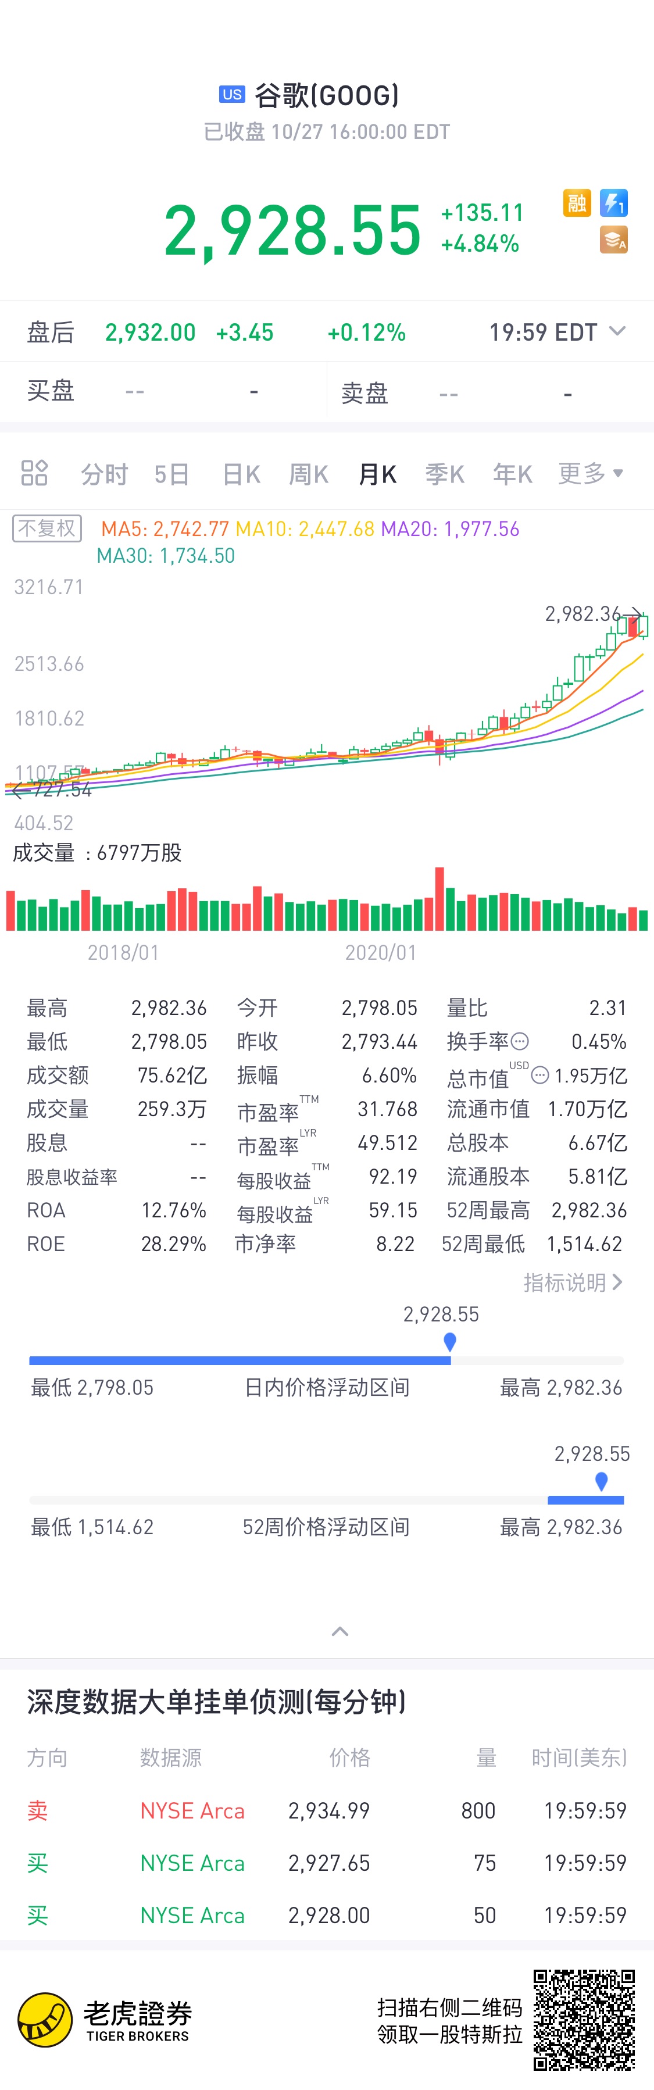Tap the MA30: 1,734.50 indicator label

[x=166, y=556]
